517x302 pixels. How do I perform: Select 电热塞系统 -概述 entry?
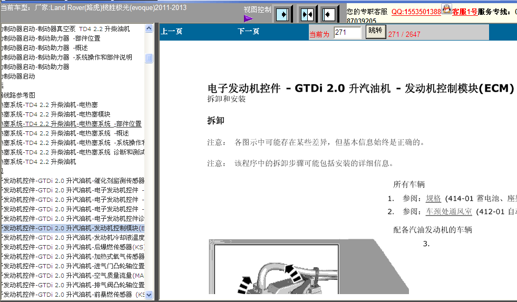(x=65, y=133)
